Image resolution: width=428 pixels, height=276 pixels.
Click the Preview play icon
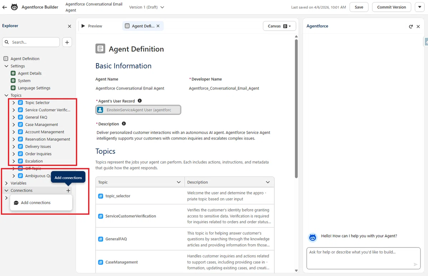[x=83, y=26]
